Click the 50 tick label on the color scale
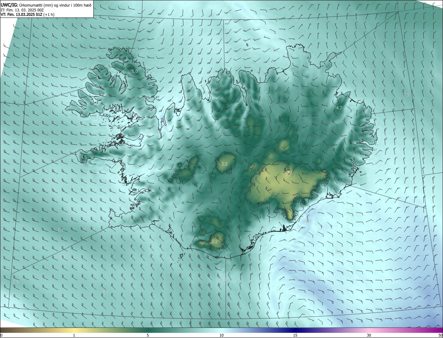This screenshot has width=443, height=338. pos(440,335)
